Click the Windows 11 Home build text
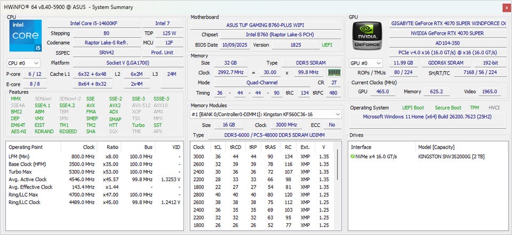 coord(428,116)
